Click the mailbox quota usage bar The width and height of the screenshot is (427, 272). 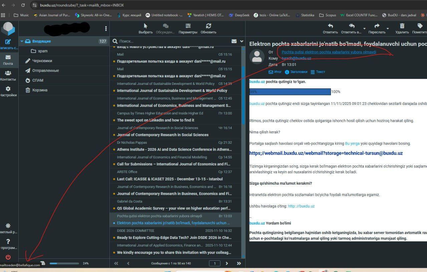pos(64,263)
